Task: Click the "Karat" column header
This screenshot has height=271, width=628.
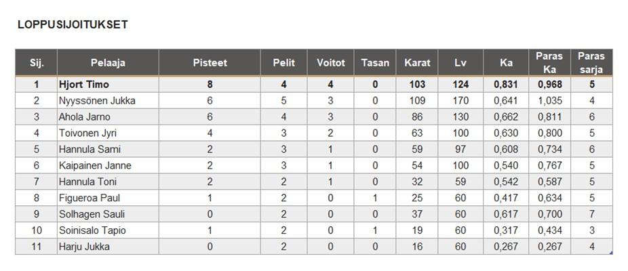Action: (417, 62)
